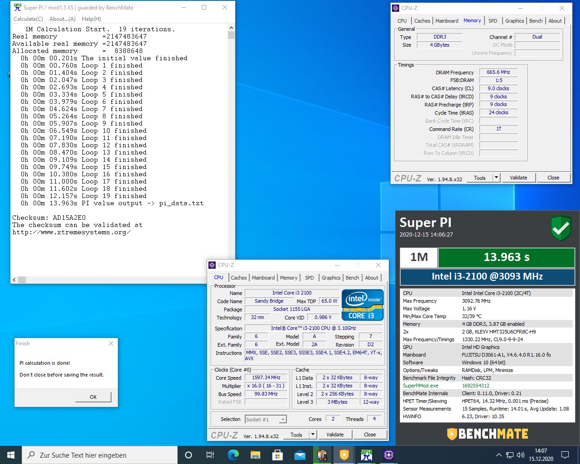
Task: Click the 13.963 s result in BenchMate
Action: 507,257
